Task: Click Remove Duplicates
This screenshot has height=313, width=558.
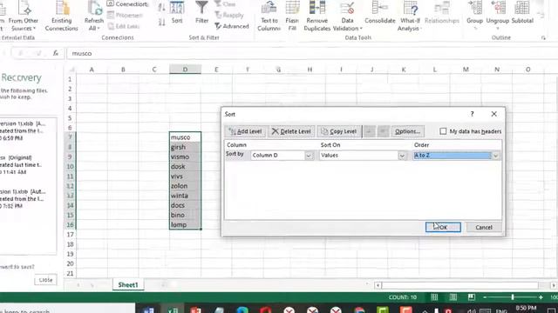Action: [316, 16]
